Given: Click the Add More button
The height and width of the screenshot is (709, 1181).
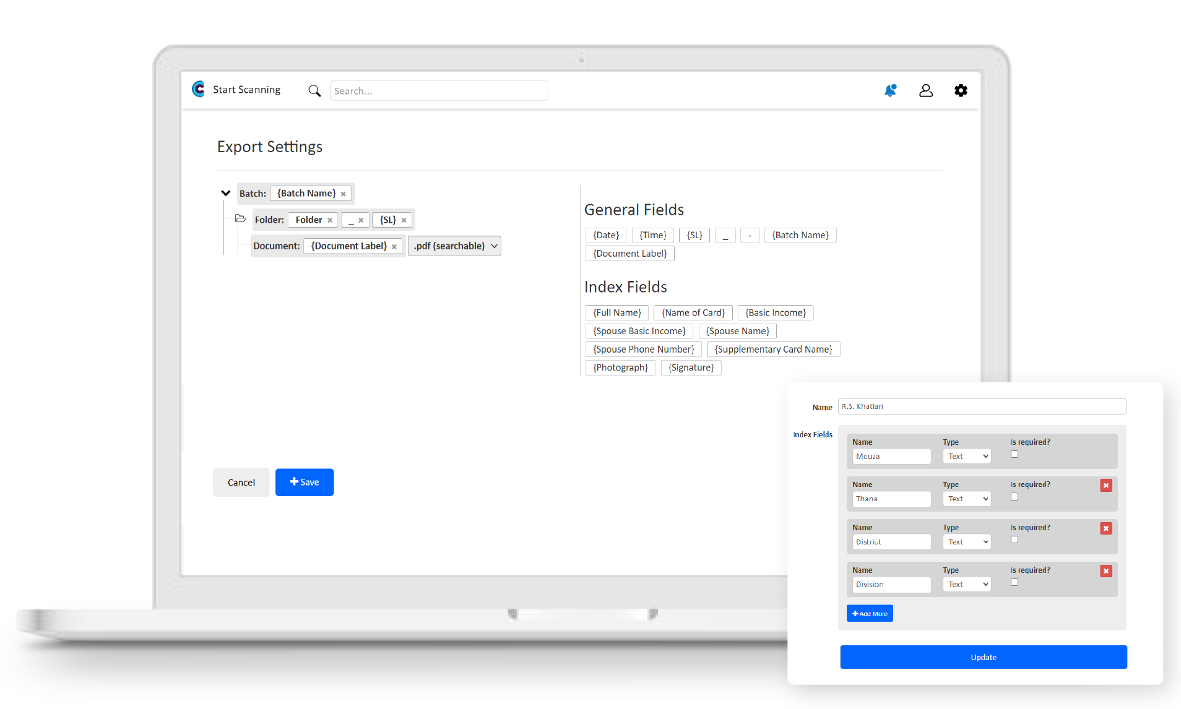Looking at the screenshot, I should [870, 614].
